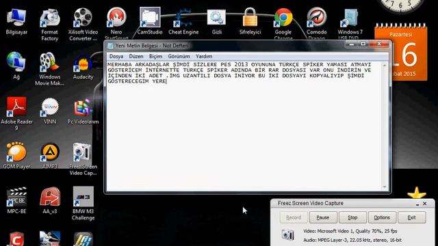The height and width of the screenshot is (246, 438).
Task: Launch Google Chrome from desktop
Action: tap(283, 17)
